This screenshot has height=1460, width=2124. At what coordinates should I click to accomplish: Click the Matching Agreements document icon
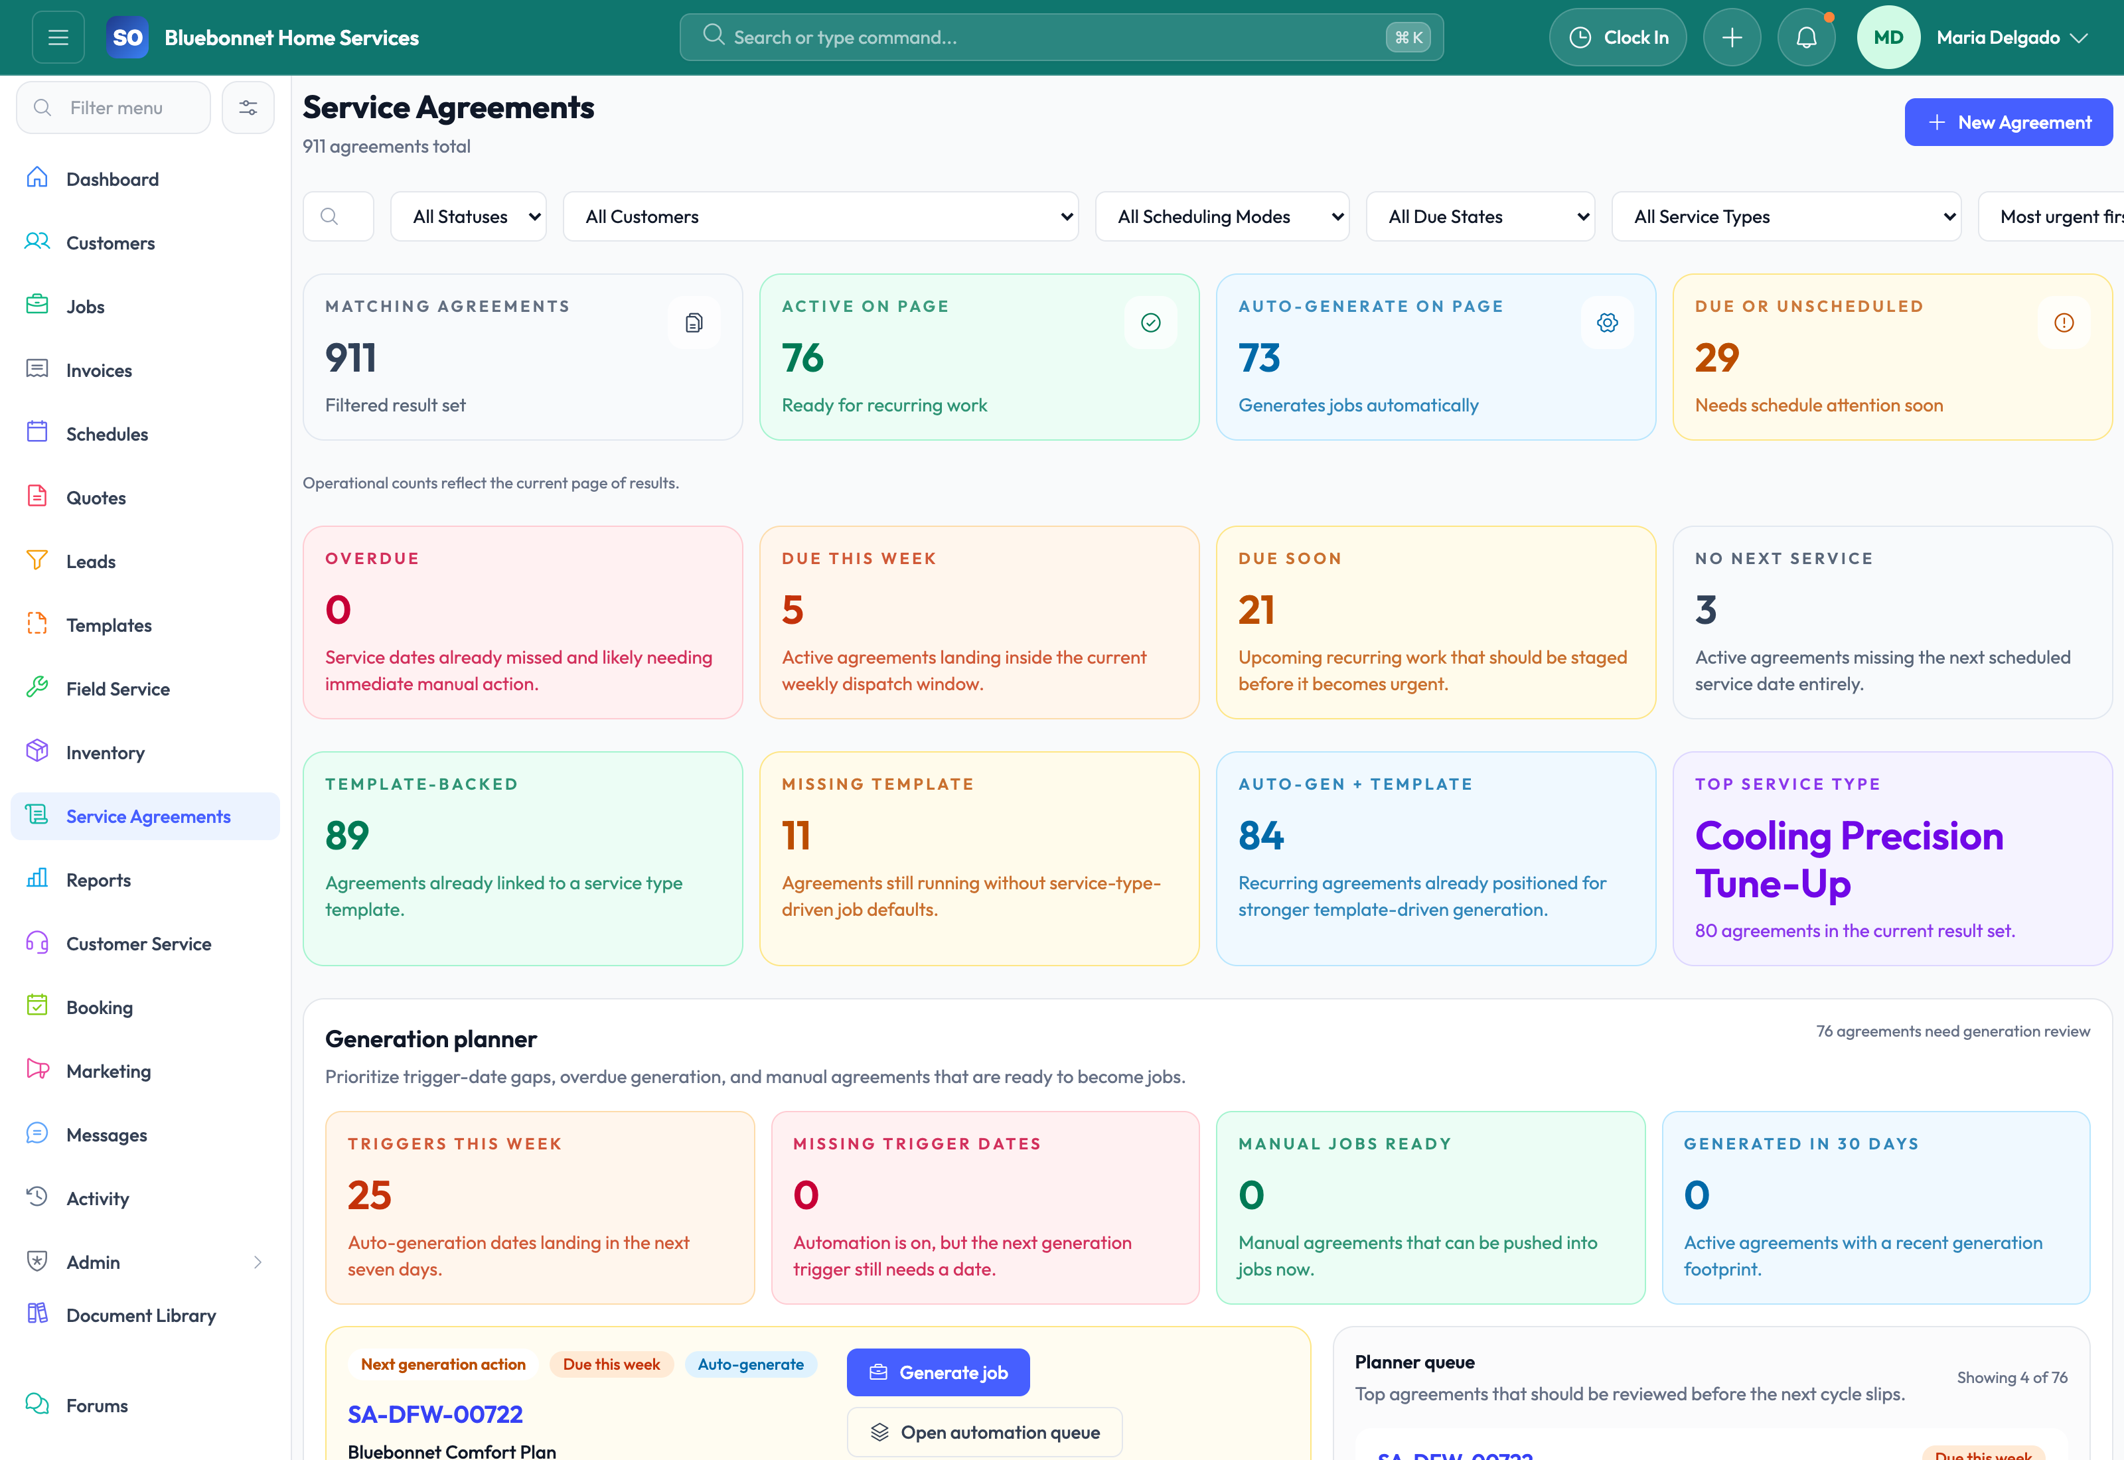click(694, 323)
